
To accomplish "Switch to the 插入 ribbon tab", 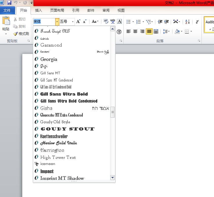I will tap(39, 10).
